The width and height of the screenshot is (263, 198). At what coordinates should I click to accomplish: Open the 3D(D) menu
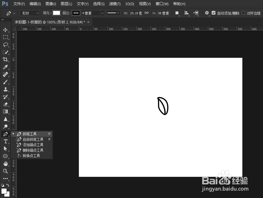click(130, 4)
